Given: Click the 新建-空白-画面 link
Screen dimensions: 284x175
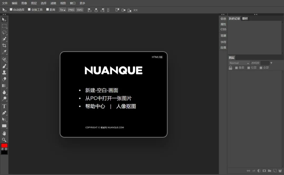Looking at the screenshot, I should click(x=102, y=90).
